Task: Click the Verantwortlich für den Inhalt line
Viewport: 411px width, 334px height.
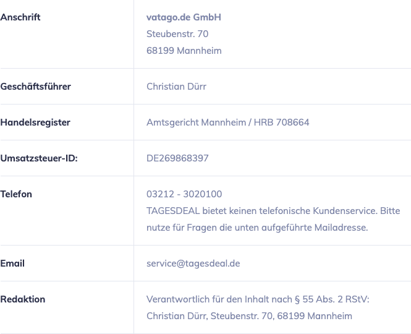Action: (258, 299)
